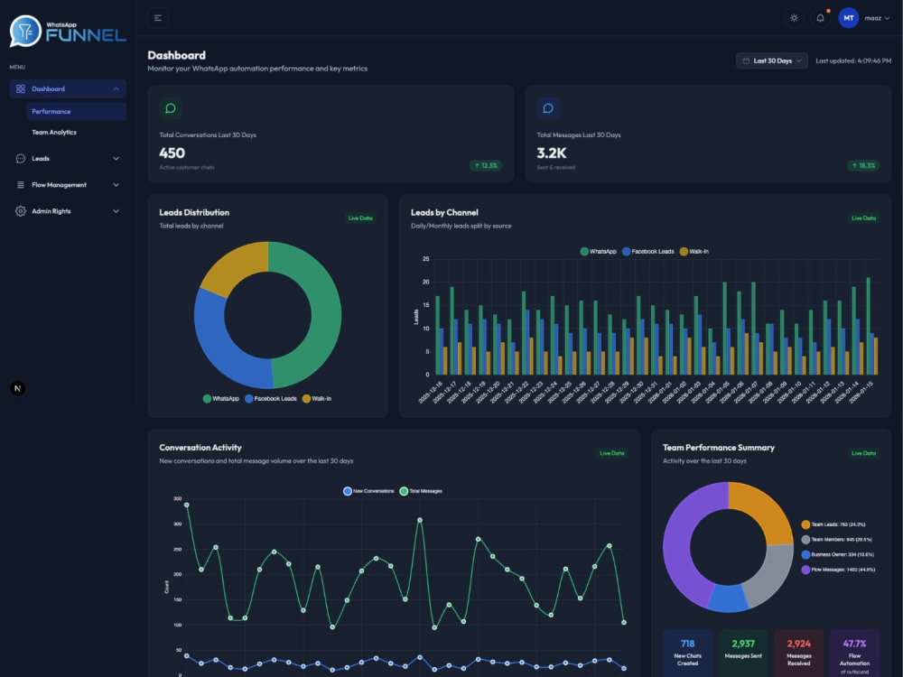Toggle Flow Messages legend entry
This screenshot has width=903, height=677.
(839, 570)
